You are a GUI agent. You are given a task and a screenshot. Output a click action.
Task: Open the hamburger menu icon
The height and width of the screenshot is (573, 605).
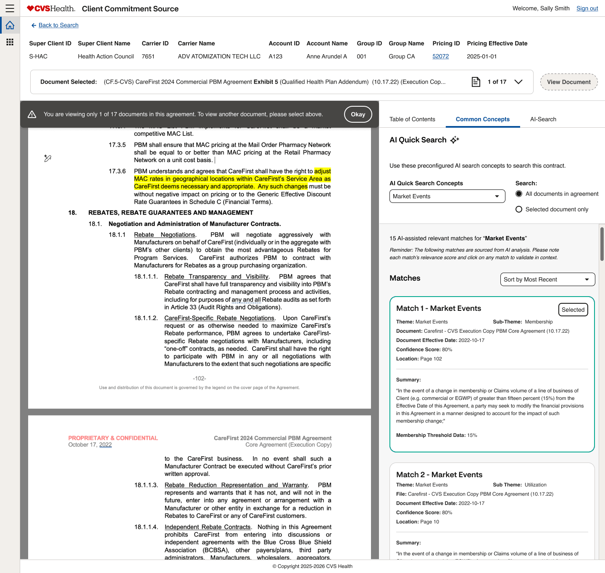10,8
